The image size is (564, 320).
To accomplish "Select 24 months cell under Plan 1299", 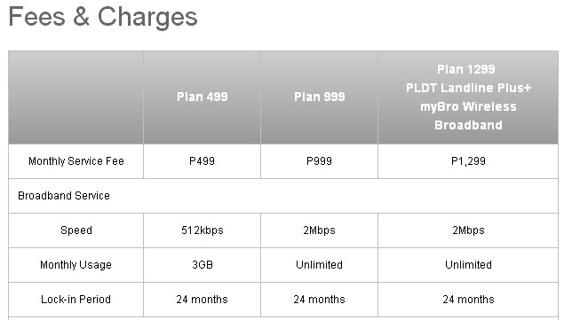I will (x=468, y=300).
